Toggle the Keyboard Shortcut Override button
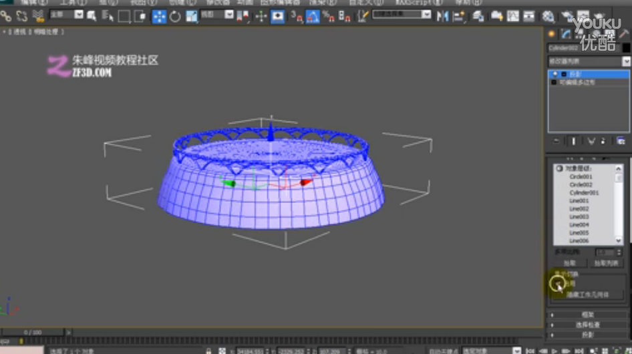The height and width of the screenshot is (354, 632). 278,17
